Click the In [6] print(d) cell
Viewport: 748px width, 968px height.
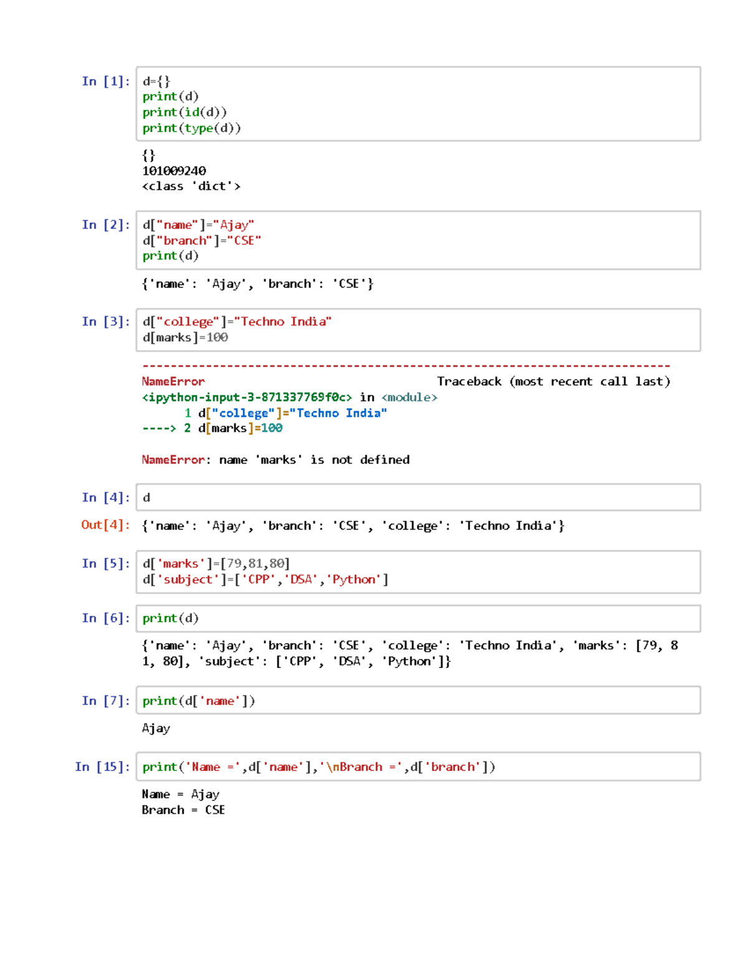418,618
